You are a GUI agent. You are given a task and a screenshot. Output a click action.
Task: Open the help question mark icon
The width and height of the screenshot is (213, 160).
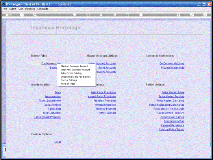point(22,15)
